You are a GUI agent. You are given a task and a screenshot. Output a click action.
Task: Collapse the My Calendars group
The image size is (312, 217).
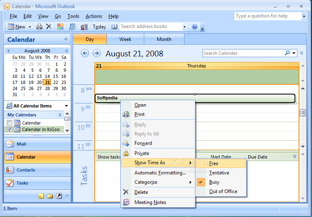(x=60, y=115)
